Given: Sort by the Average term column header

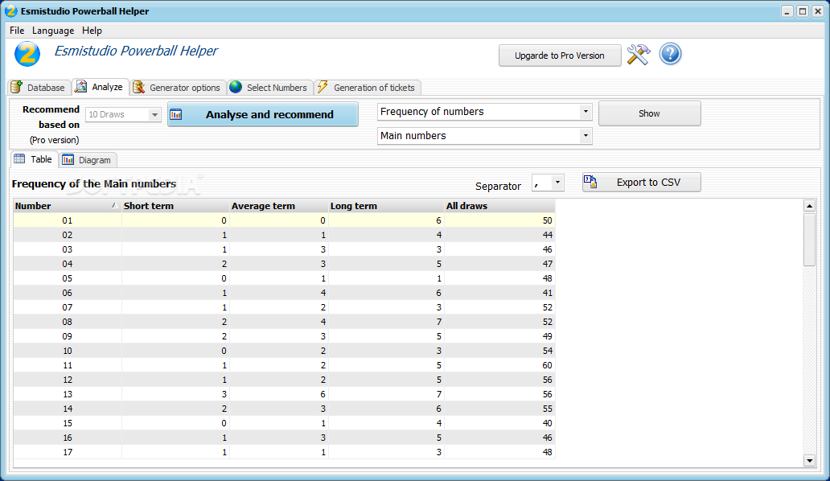Looking at the screenshot, I should point(278,206).
